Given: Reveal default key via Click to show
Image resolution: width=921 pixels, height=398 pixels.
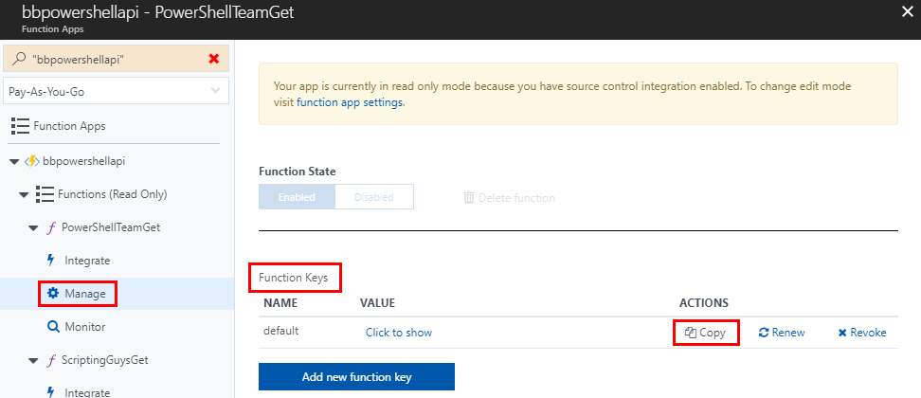Looking at the screenshot, I should (x=399, y=333).
